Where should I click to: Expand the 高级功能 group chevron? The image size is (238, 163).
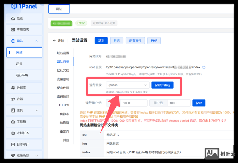37,156
